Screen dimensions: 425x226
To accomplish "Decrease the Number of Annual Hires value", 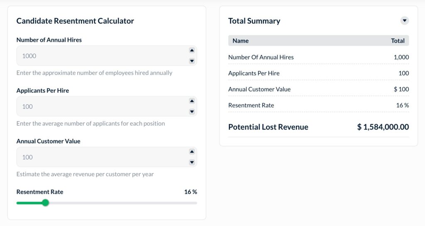I will (x=192, y=61).
